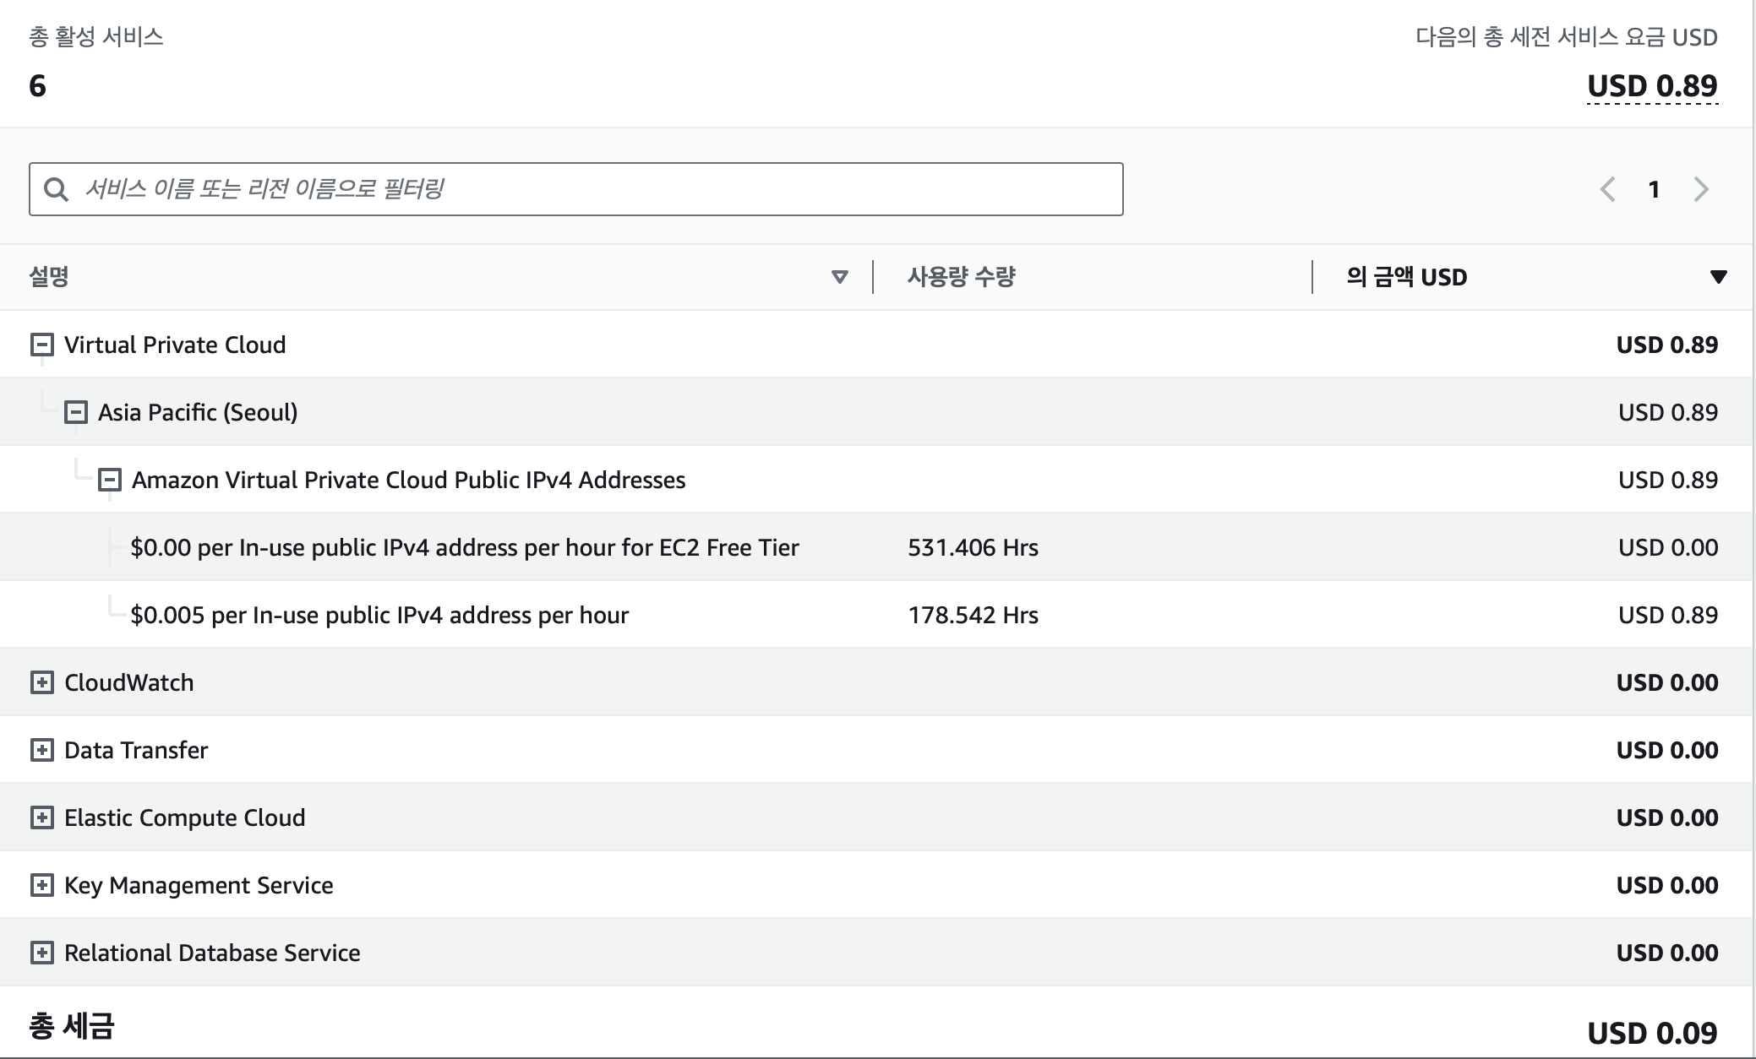Select page number 1
1756x1059 pixels.
point(1654,189)
